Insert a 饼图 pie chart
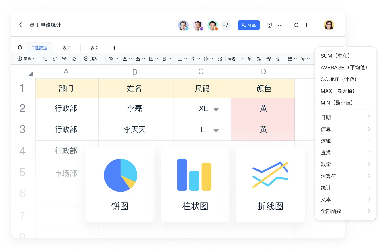This screenshot has height=249, width=388. pos(120,184)
